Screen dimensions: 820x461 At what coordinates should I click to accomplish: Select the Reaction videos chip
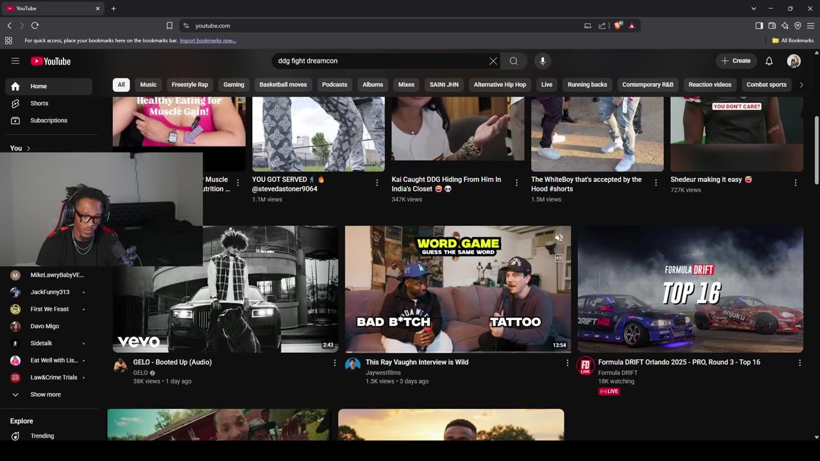pos(710,85)
